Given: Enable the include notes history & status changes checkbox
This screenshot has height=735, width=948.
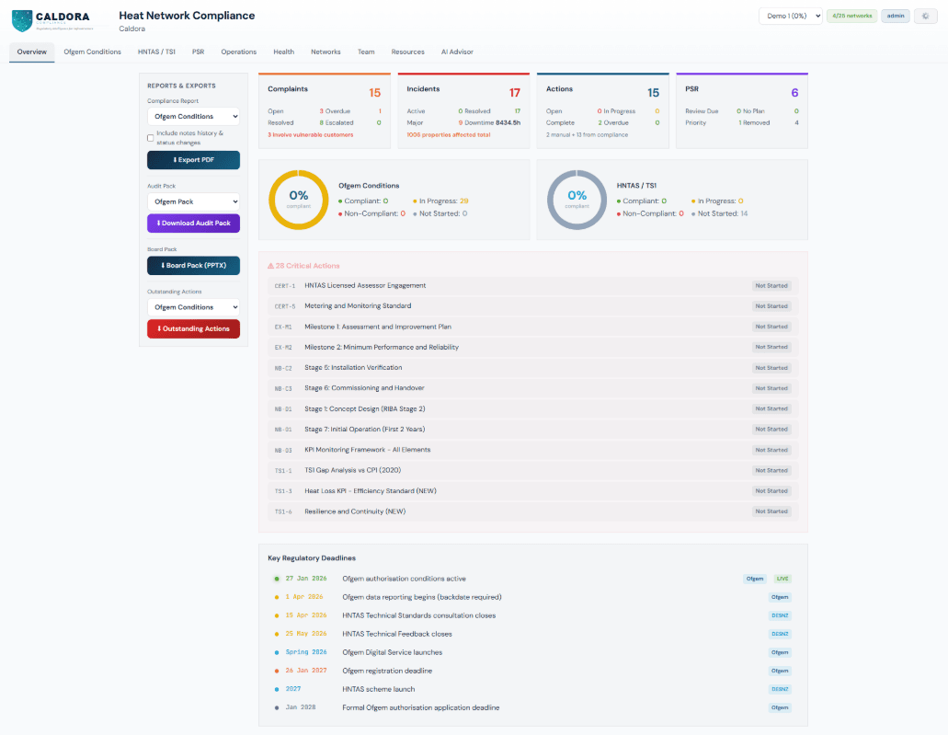Looking at the screenshot, I should [150, 137].
